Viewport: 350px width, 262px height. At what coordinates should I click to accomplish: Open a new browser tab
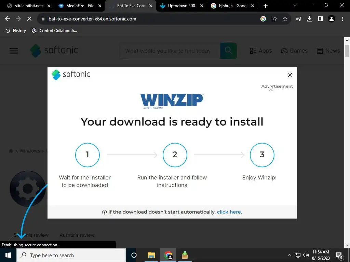pyautogui.click(x=265, y=6)
